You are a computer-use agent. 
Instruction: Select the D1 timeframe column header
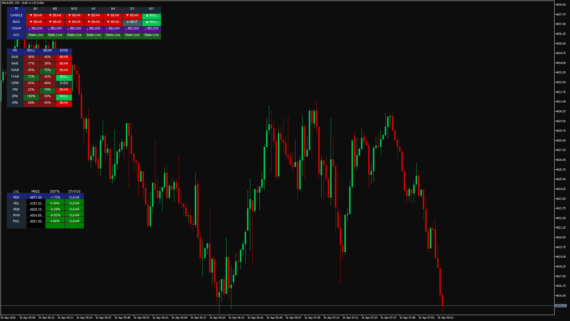coord(132,9)
